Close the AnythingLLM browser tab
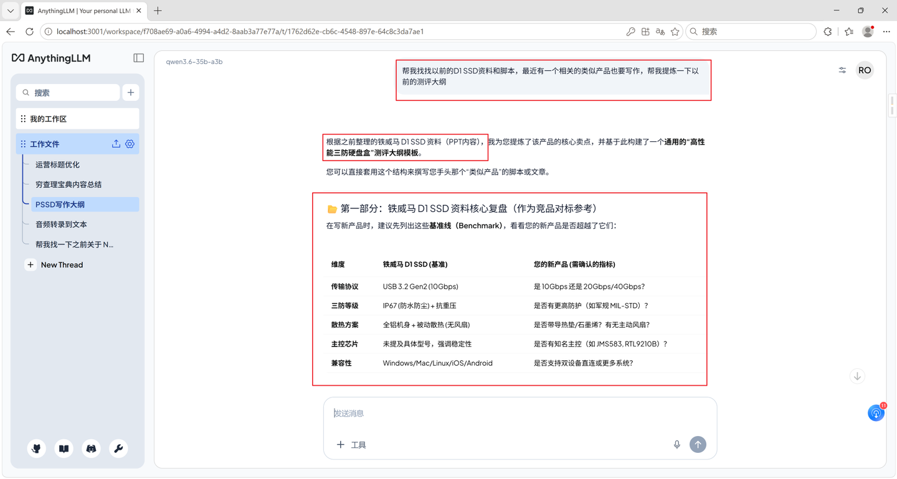 coord(138,11)
